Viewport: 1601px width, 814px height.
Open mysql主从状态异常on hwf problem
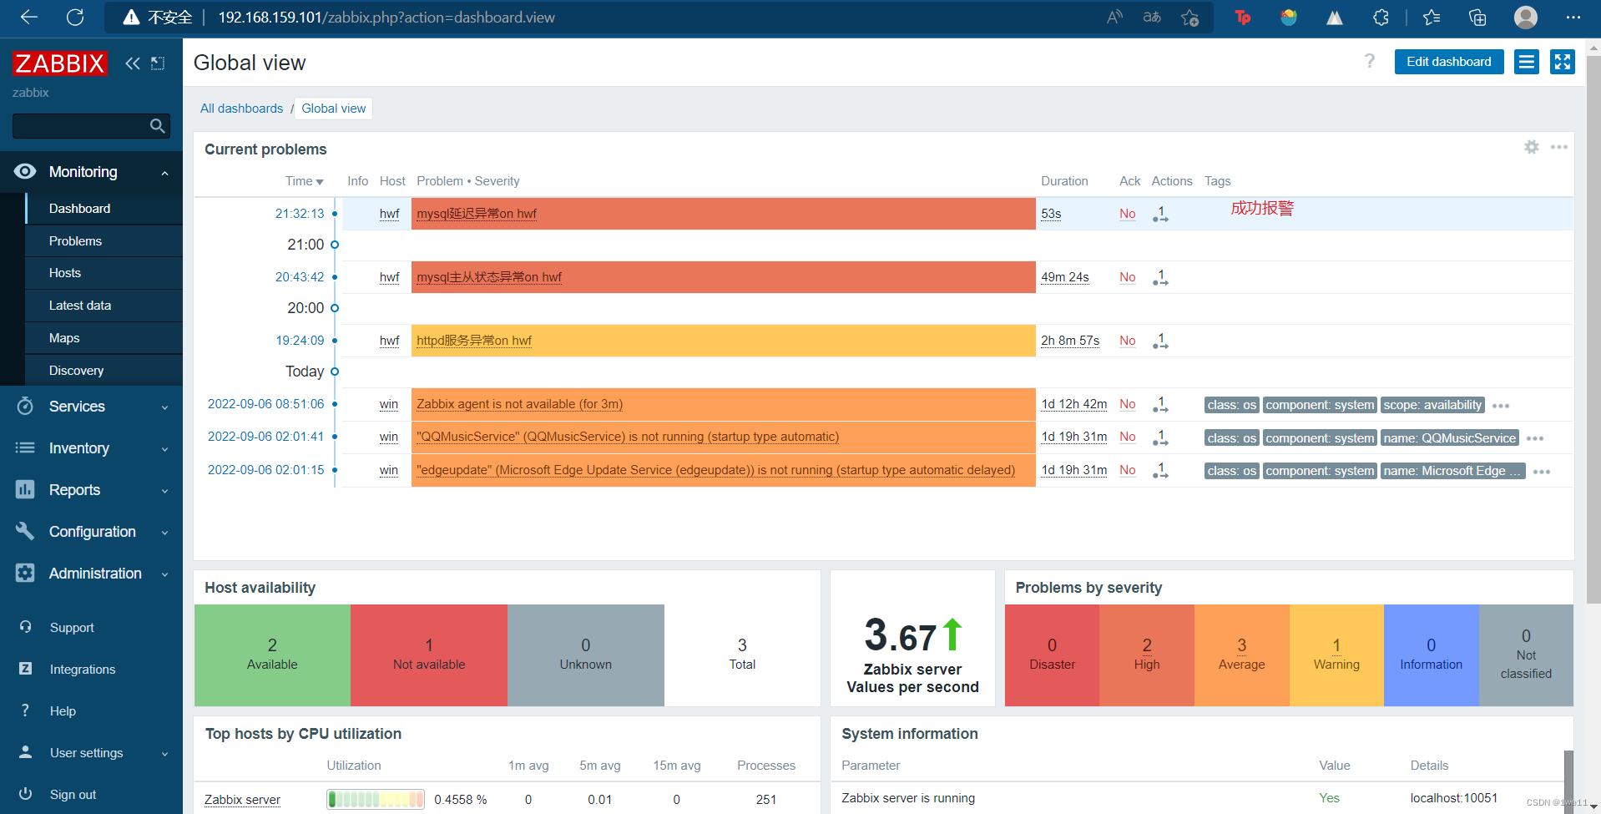click(x=489, y=277)
